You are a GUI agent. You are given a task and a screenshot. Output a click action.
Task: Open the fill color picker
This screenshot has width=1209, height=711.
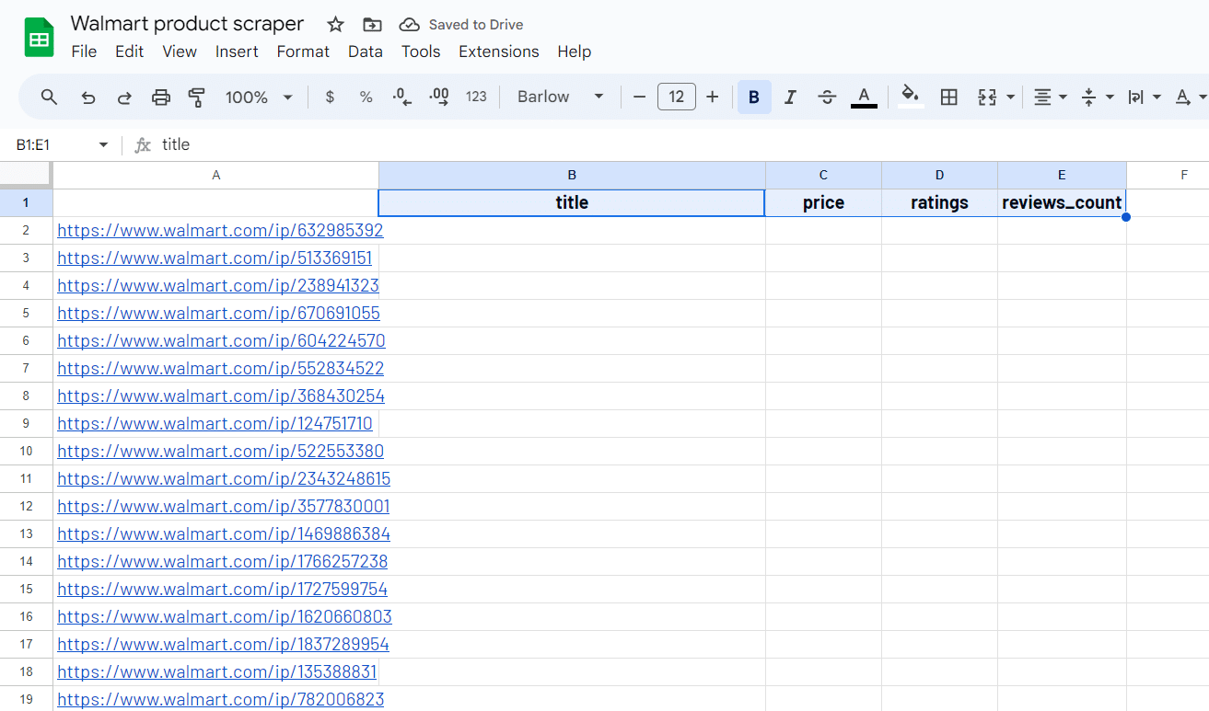click(911, 97)
